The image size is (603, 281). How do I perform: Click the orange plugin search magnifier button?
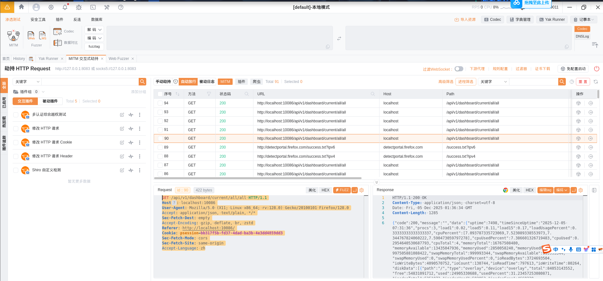142,82
